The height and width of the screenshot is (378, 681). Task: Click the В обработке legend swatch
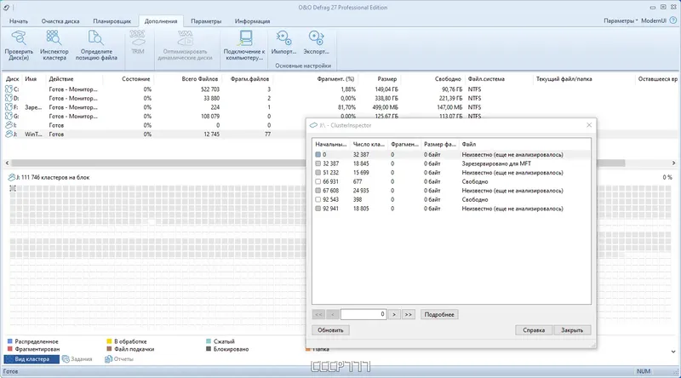coord(109,341)
